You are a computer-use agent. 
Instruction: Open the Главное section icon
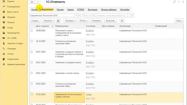click(4, 1)
